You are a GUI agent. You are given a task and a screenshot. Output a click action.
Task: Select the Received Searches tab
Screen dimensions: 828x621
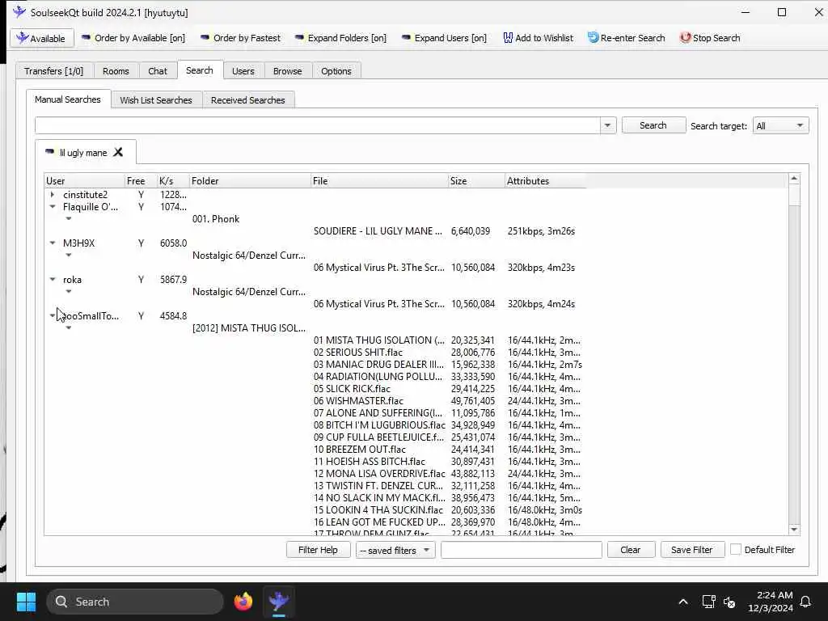pos(247,99)
